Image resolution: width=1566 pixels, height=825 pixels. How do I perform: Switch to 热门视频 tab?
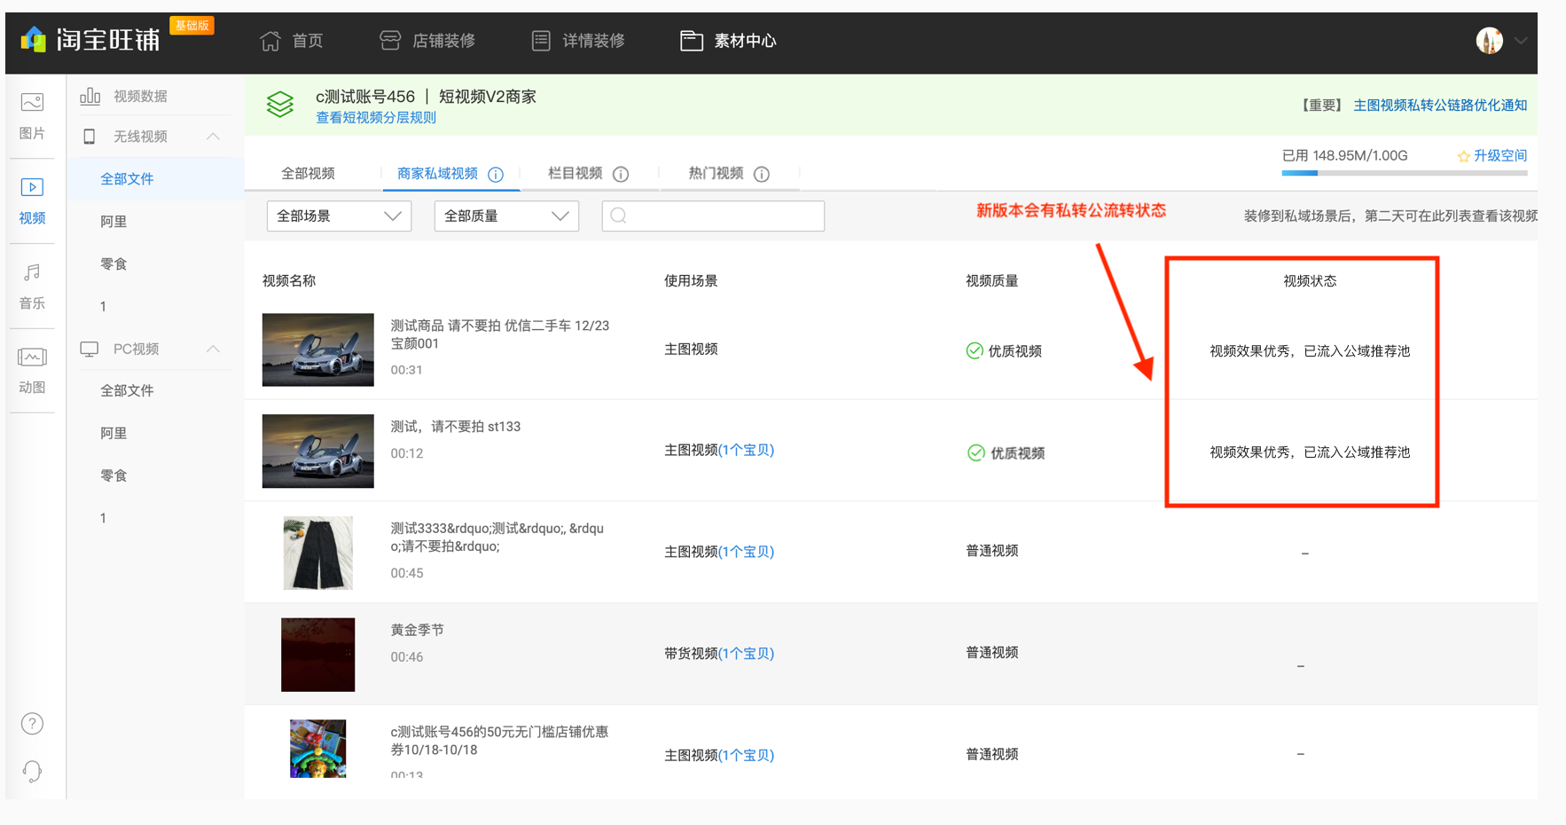[x=716, y=174]
